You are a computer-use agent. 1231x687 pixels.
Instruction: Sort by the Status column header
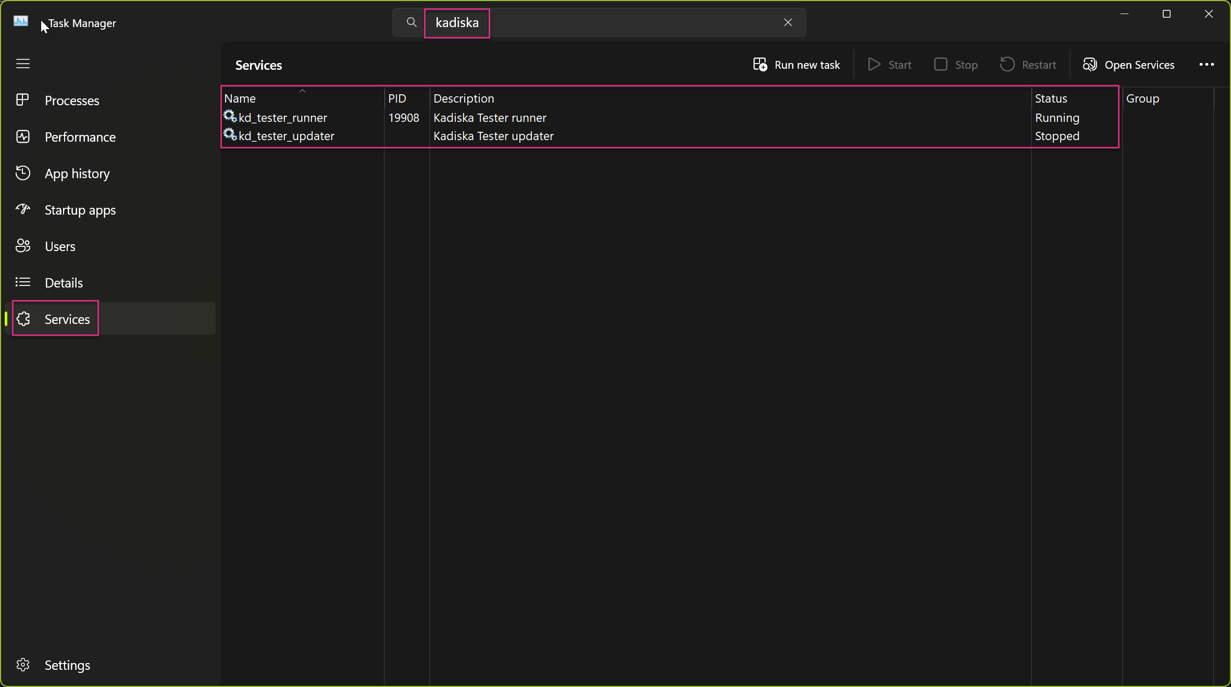tap(1077, 98)
